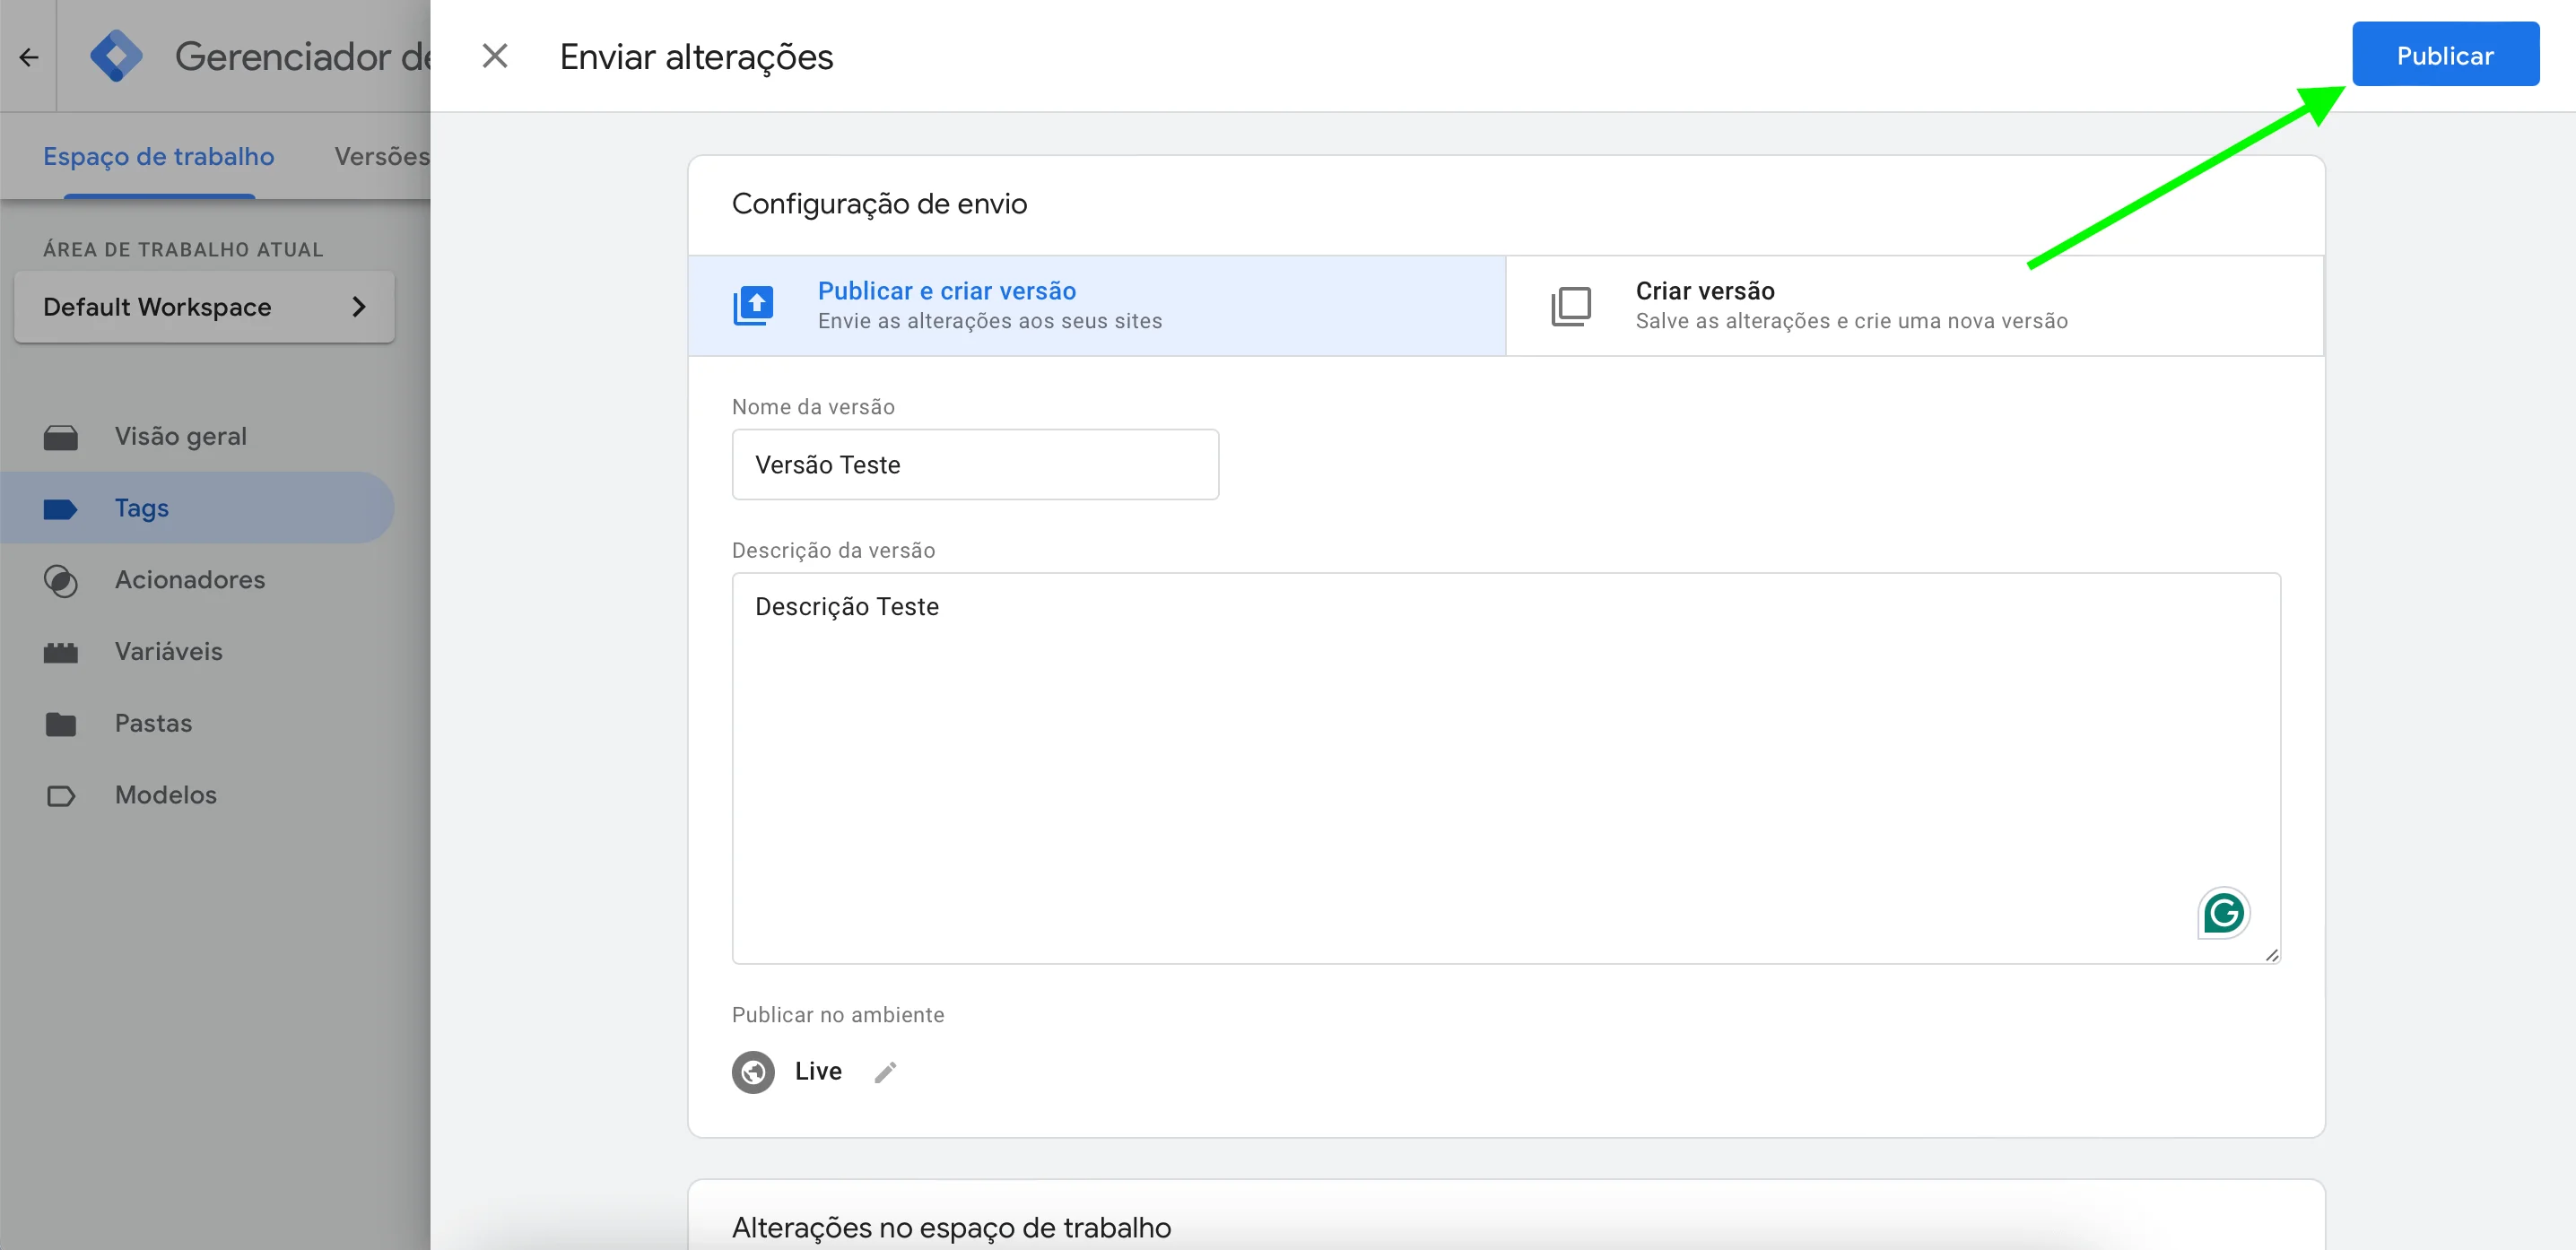This screenshot has height=1250, width=2576.
Task: Click the Tags label icon
Action: pyautogui.click(x=61, y=509)
